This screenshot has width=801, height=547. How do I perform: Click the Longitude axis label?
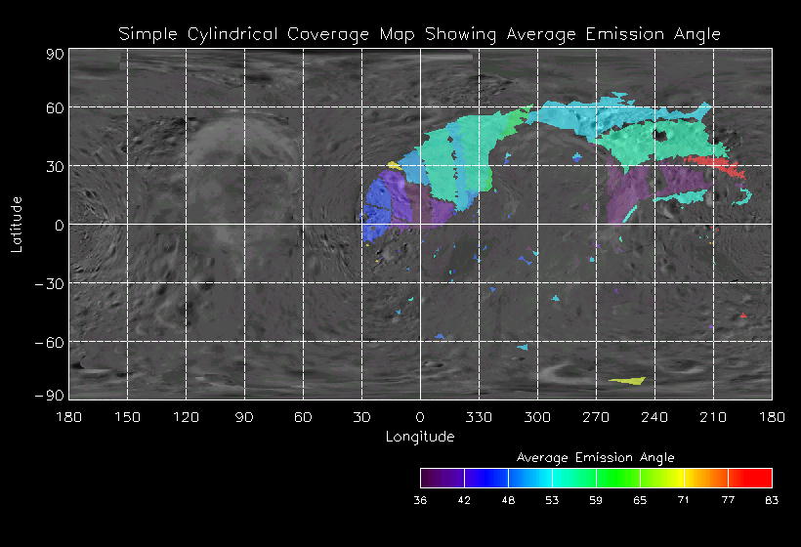pyautogui.click(x=419, y=437)
